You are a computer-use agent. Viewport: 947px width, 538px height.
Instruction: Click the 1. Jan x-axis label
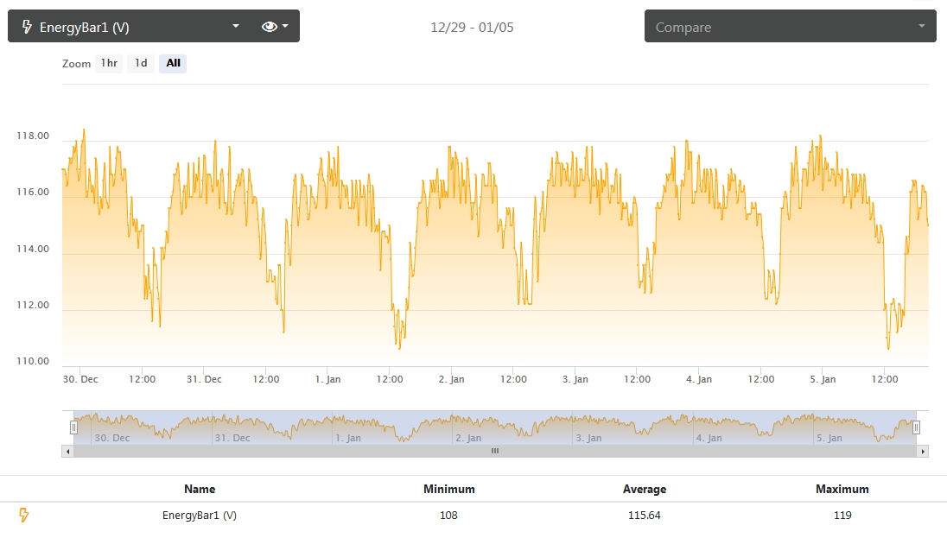click(x=328, y=379)
